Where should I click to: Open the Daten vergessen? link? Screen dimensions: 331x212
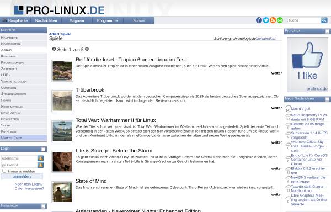pyautogui.click(x=29, y=188)
